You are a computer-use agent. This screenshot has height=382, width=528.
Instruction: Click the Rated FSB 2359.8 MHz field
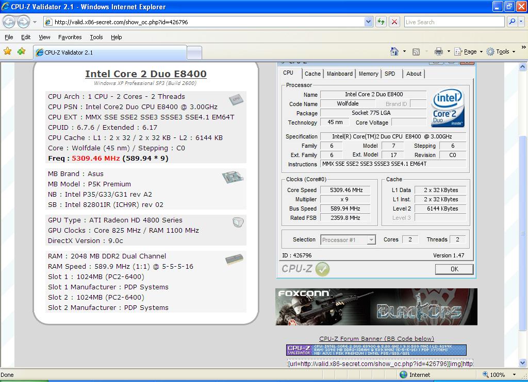(345, 218)
